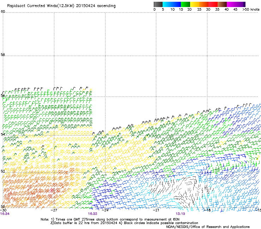
Task: Click the latitude label '54'
Action: tap(3, 134)
